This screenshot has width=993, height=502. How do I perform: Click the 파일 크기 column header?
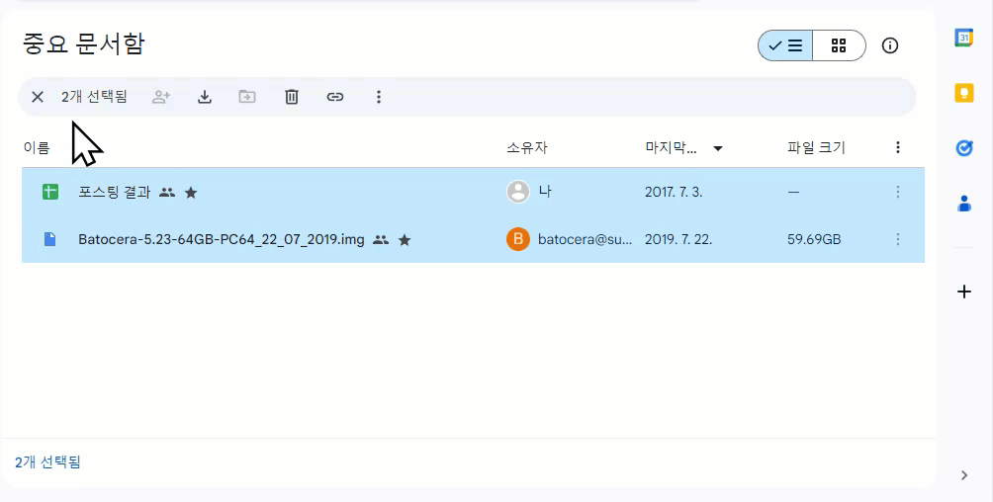(816, 148)
